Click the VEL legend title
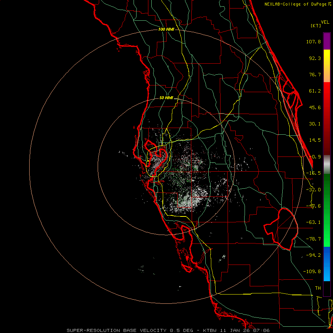 pos(325,22)
